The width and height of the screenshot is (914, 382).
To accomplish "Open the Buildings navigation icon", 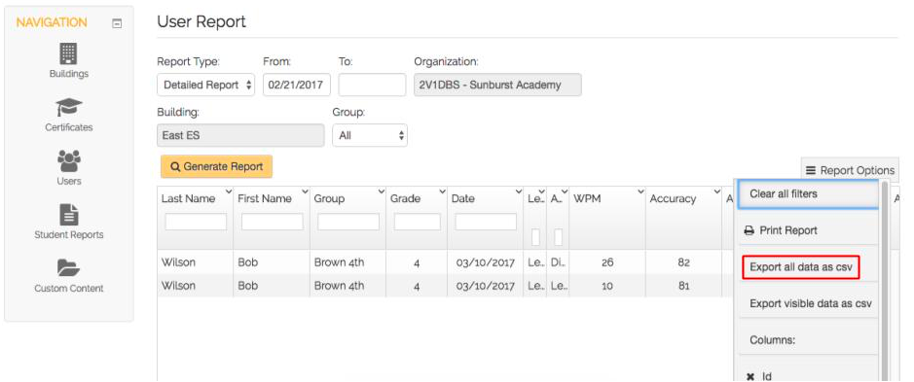I will point(68,53).
